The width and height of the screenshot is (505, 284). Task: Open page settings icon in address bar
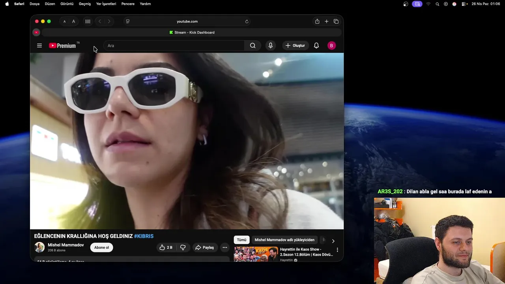[127, 21]
